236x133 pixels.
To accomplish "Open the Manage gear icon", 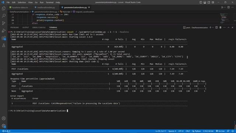I will 4,126.
